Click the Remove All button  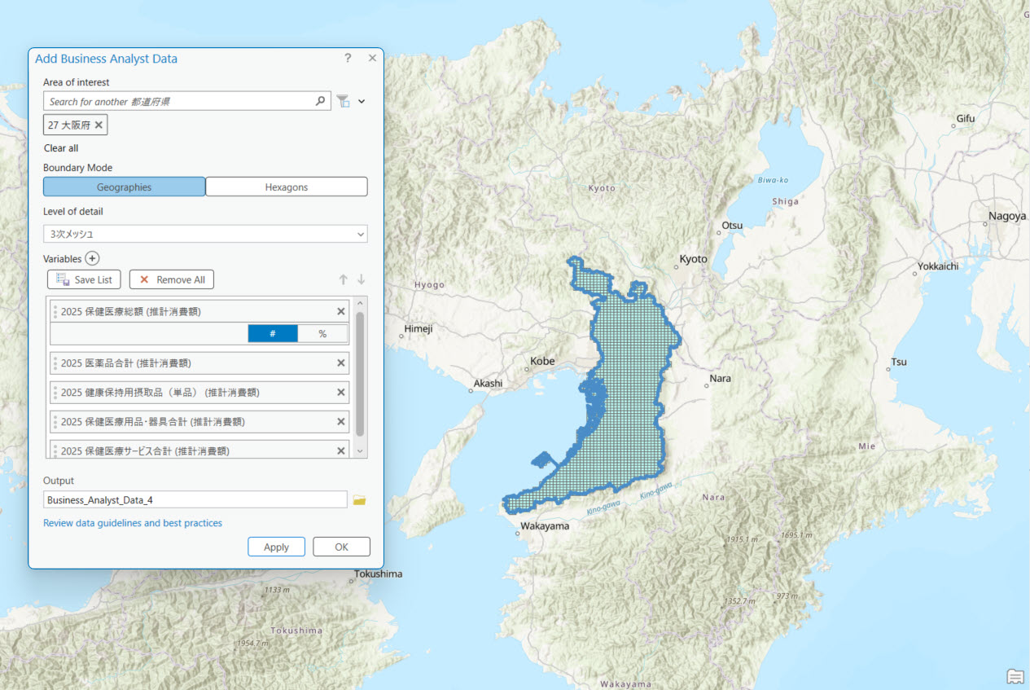click(172, 279)
